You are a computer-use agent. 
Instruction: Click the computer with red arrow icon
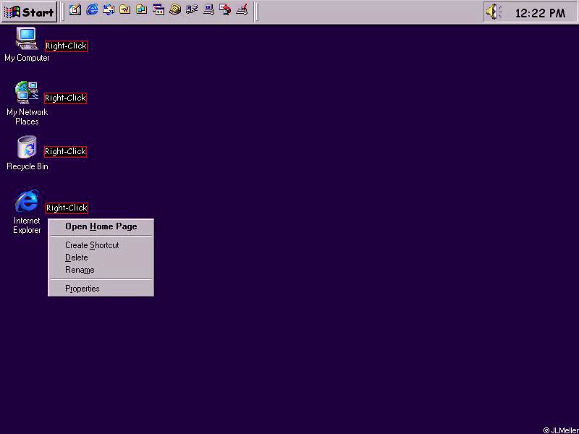(x=225, y=10)
